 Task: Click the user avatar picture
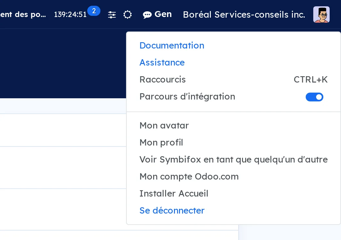coord(321,14)
